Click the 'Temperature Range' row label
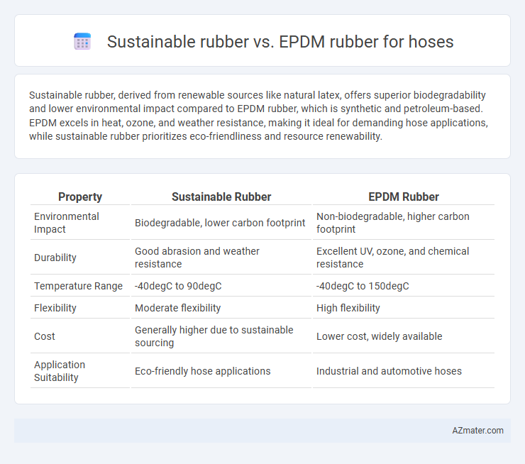Screen dimensions: 525x464 [x=80, y=286]
